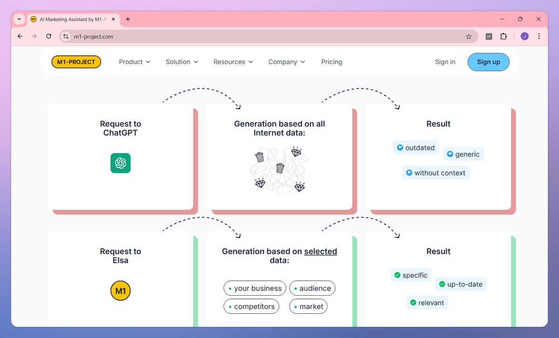Viewport: 559px width, 338px height.
Task: Open the Pricing page
Action: 332,62
